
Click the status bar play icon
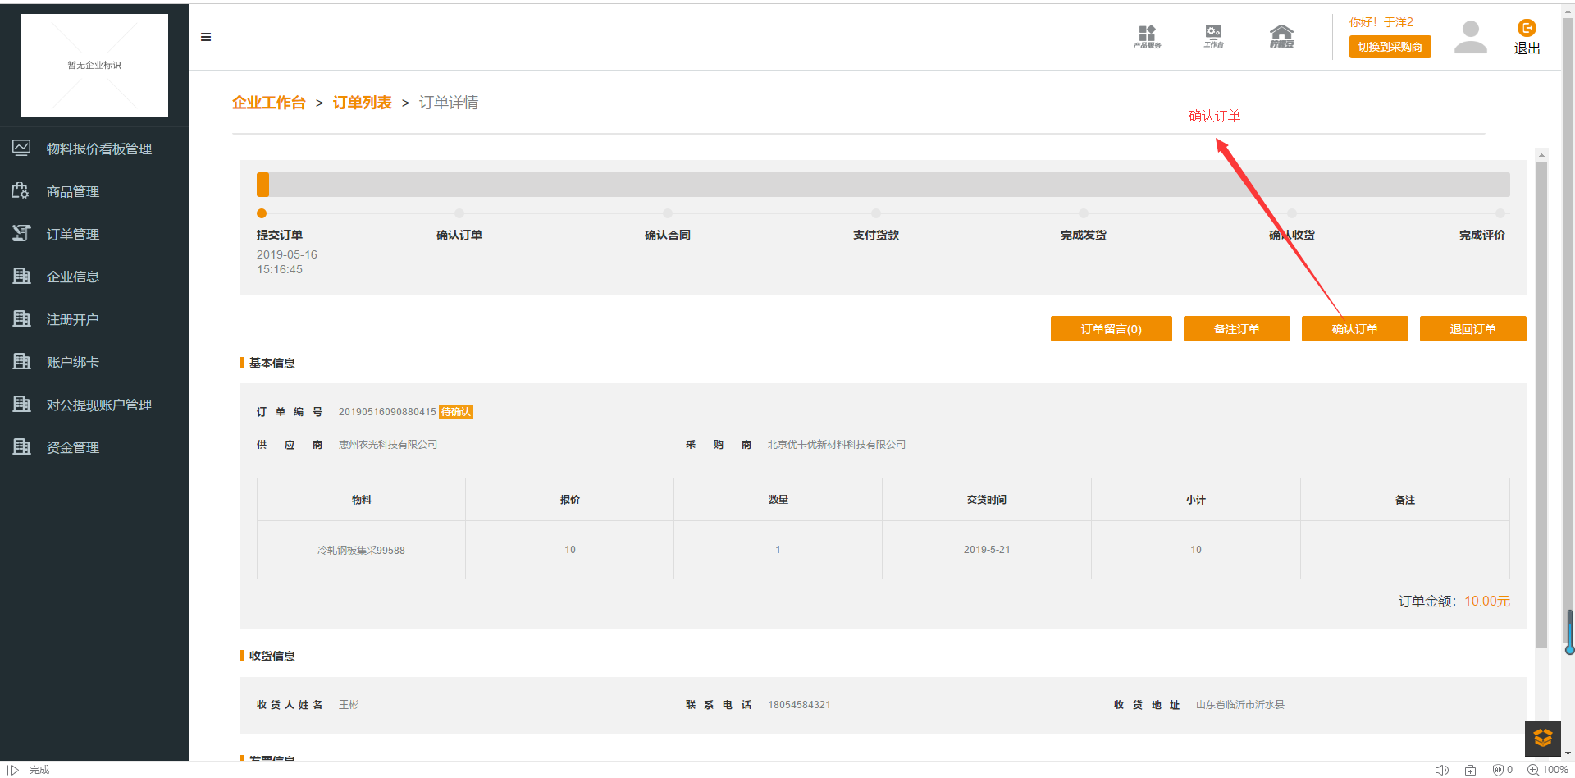(x=14, y=770)
